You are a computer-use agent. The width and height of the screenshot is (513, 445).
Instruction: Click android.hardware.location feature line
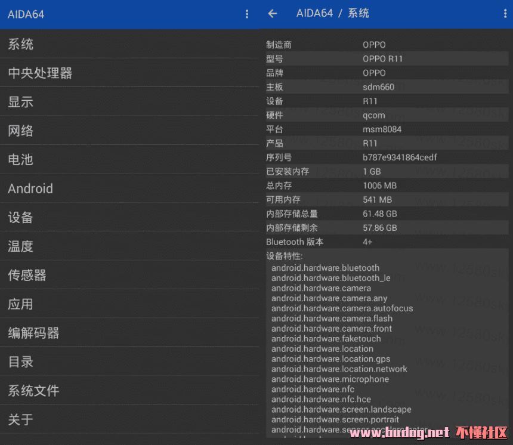322,348
